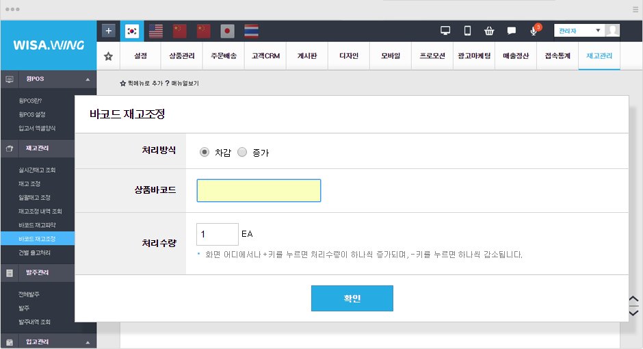
Task: Click the 확인 confirm button
Action: point(352,298)
